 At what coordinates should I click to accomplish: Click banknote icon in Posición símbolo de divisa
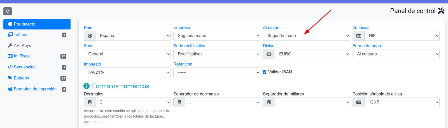[x=359, y=102]
